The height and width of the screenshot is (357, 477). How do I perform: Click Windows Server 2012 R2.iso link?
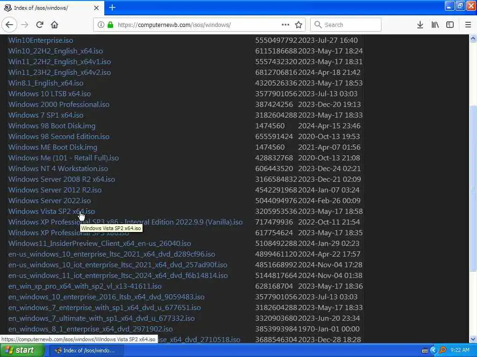click(55, 190)
